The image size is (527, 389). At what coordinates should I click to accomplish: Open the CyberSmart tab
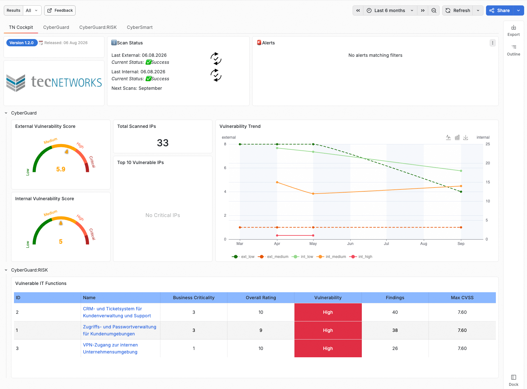[x=140, y=27]
